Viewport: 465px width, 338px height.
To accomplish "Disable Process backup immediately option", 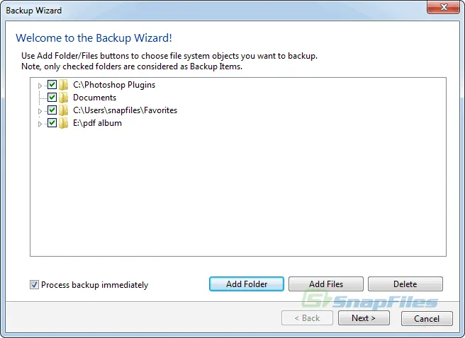I will point(35,285).
